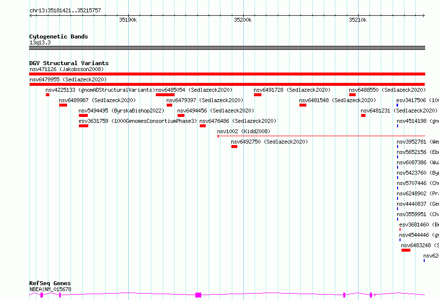
Task: Click the red bar under esv3631759
Action: (x=83, y=126)
